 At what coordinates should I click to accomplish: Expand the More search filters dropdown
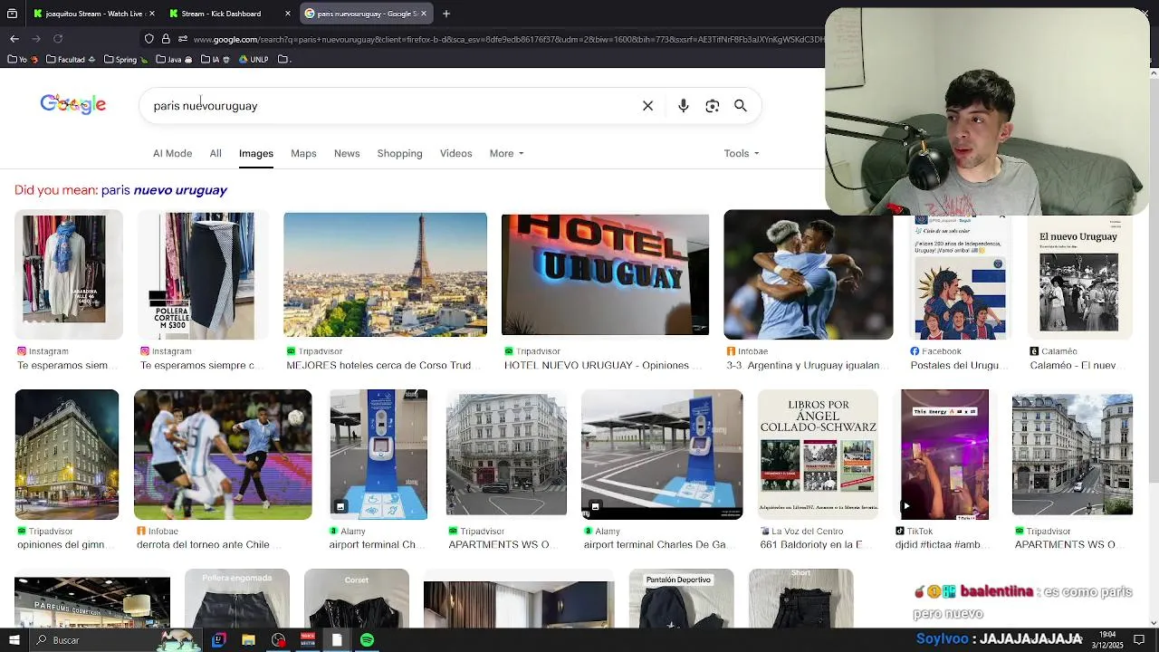click(507, 153)
